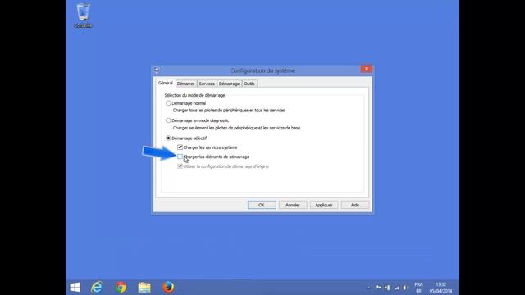The height and width of the screenshot is (295, 525).
Task: Launch Google Chrome from the taskbar
Action: tap(121, 288)
